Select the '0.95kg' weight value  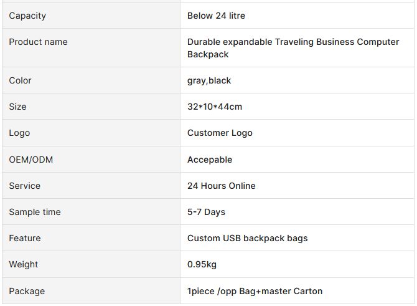coord(202,264)
